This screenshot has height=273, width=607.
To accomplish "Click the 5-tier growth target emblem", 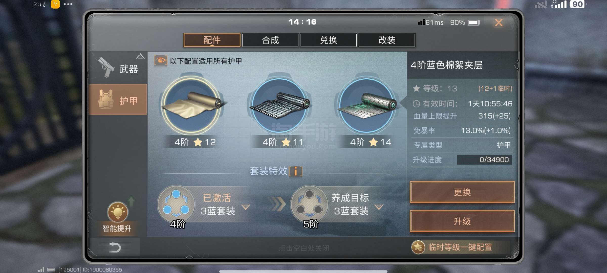I will pos(309,205).
